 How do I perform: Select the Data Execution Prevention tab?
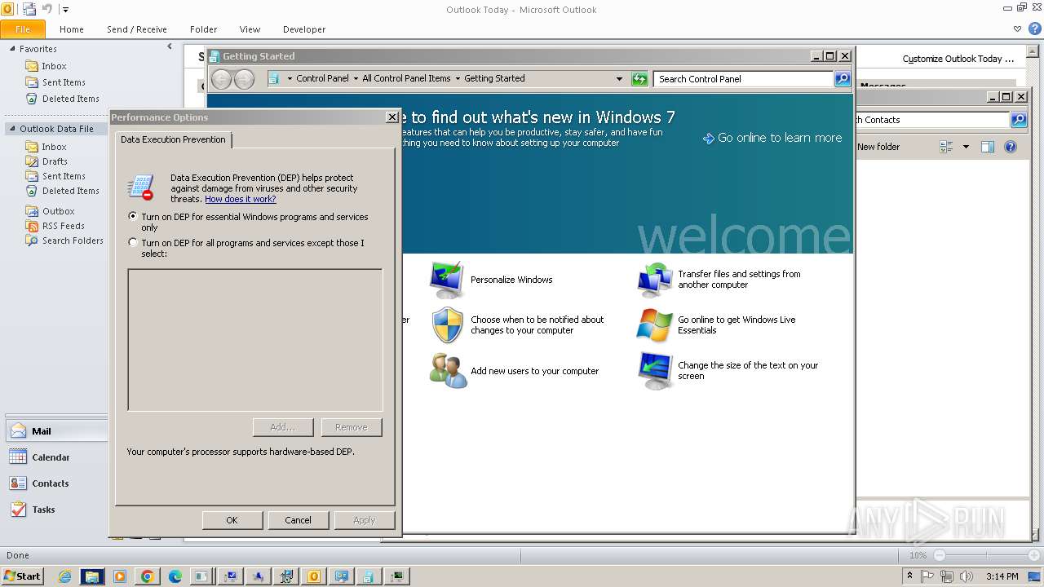click(x=173, y=139)
